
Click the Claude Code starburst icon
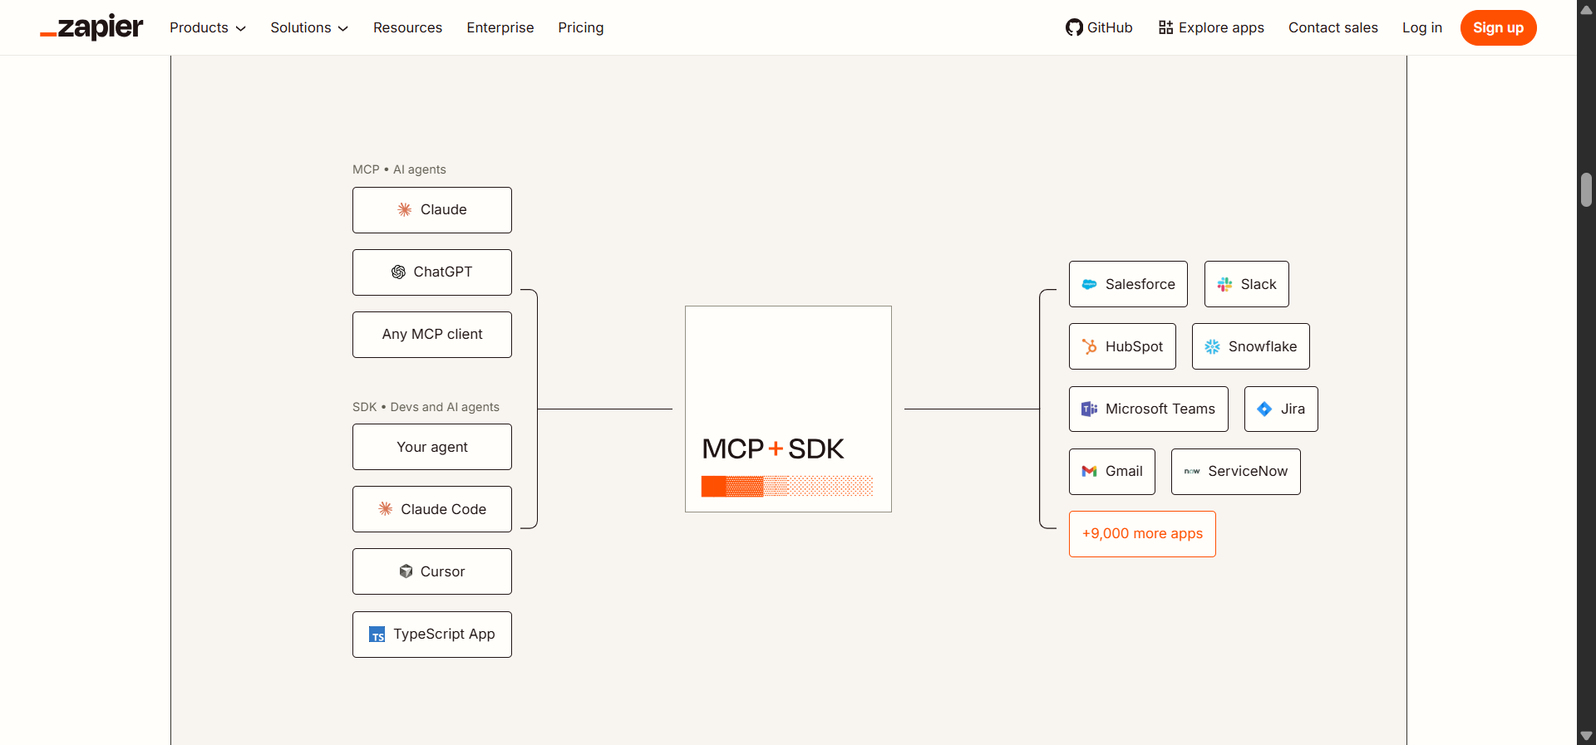click(386, 508)
